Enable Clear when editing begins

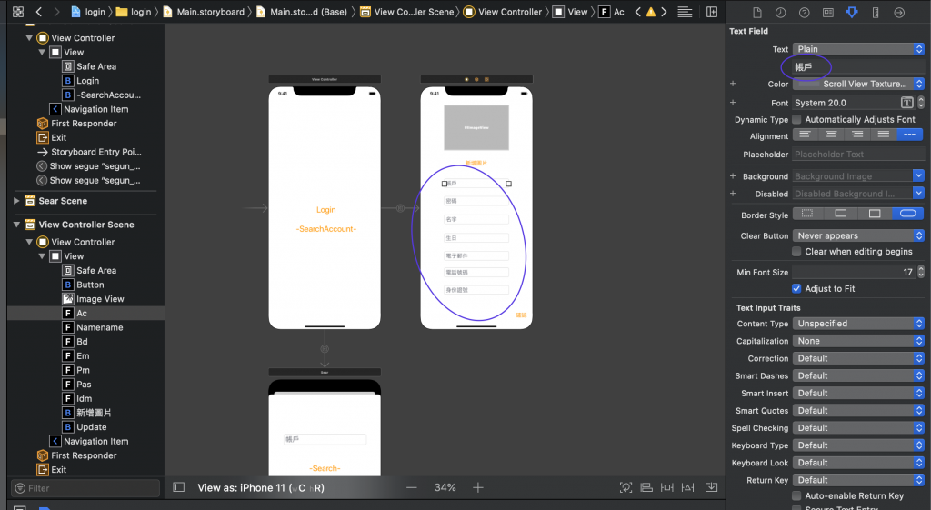(796, 252)
